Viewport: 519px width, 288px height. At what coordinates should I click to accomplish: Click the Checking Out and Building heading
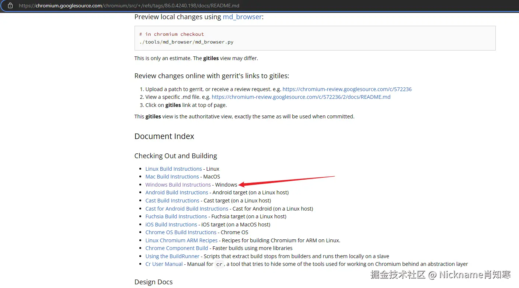click(x=176, y=156)
